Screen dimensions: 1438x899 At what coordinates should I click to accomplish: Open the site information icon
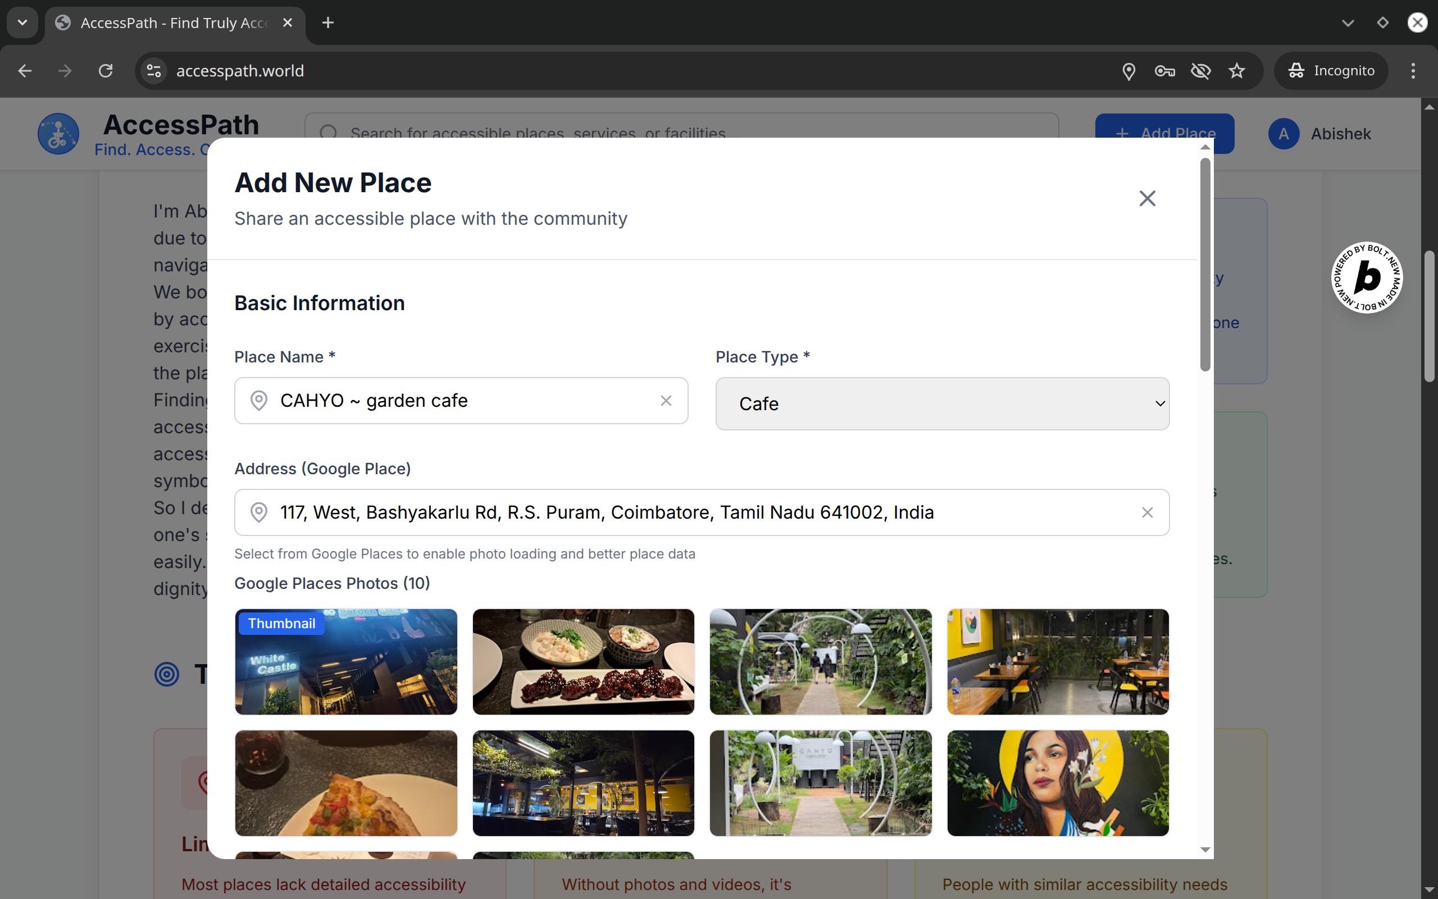coord(154,71)
